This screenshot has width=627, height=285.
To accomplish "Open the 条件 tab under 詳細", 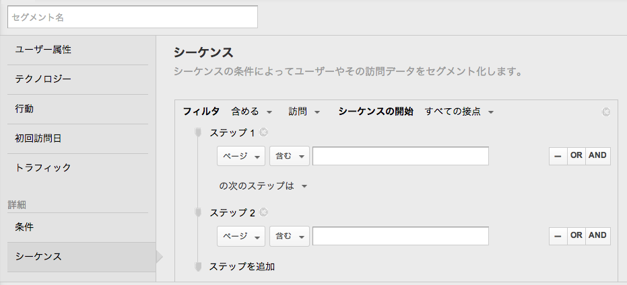I will click(x=77, y=227).
